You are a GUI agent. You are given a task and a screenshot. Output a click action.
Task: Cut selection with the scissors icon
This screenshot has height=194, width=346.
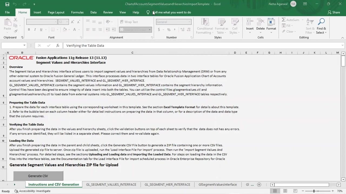pyautogui.click(x=15, y=20)
